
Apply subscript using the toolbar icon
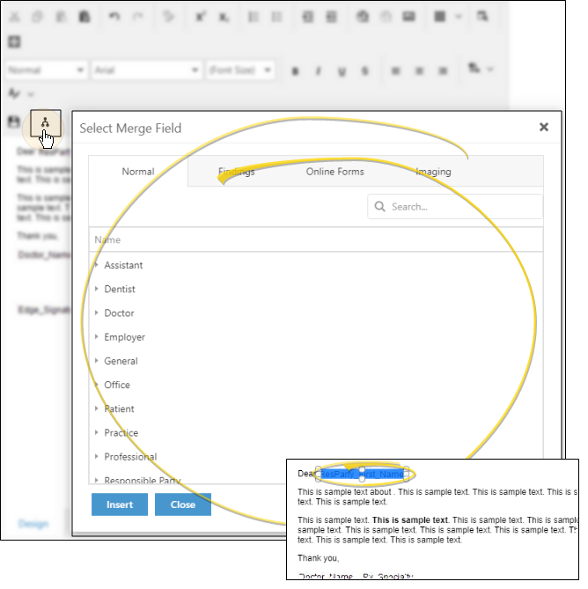(224, 16)
